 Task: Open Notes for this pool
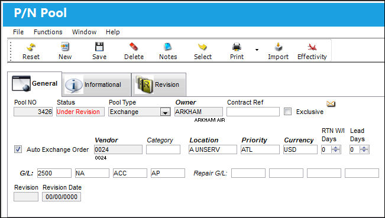click(168, 47)
